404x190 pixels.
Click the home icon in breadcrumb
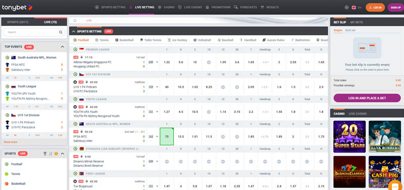[x=75, y=20]
